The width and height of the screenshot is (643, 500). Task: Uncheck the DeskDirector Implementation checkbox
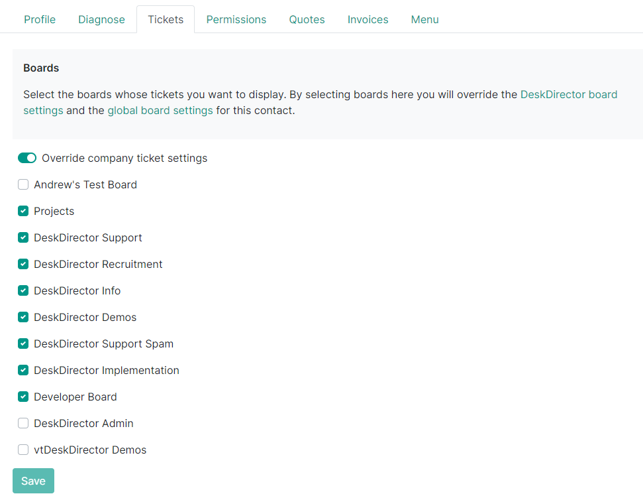point(23,370)
